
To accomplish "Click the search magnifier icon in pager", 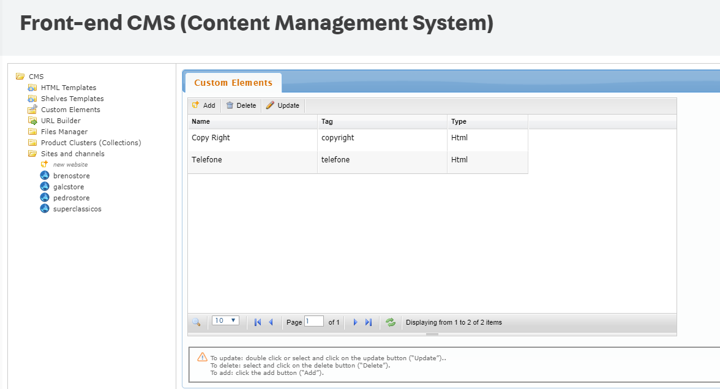I will tap(196, 322).
